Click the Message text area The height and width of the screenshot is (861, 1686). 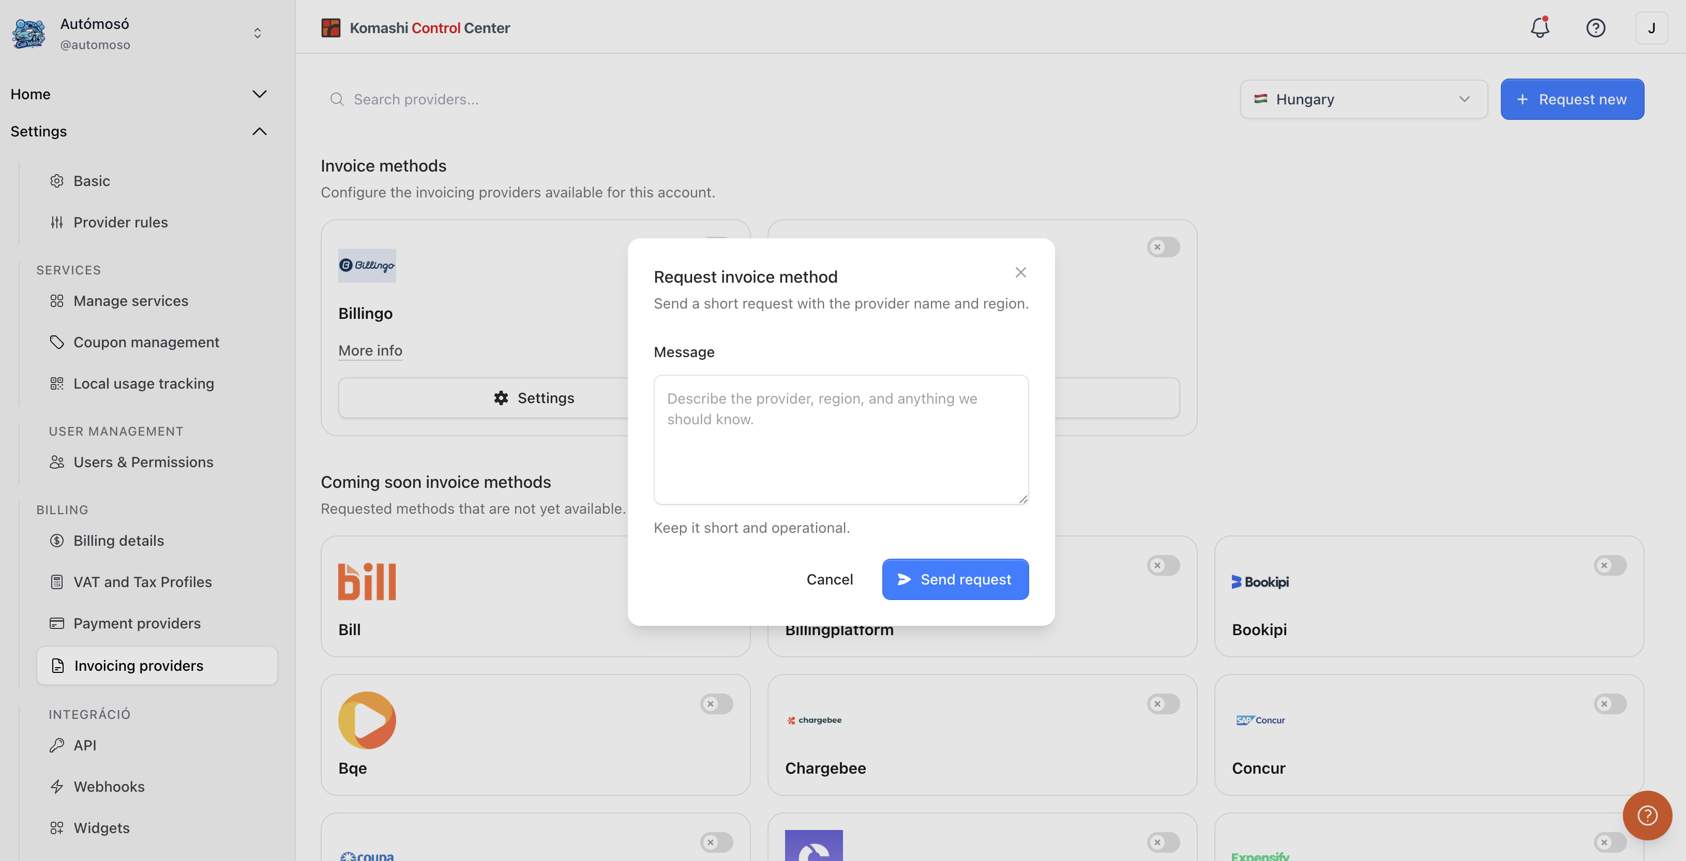(841, 440)
